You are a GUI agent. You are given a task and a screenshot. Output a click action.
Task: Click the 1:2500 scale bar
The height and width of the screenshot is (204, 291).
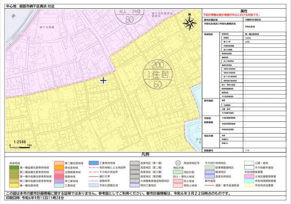click(x=20, y=144)
